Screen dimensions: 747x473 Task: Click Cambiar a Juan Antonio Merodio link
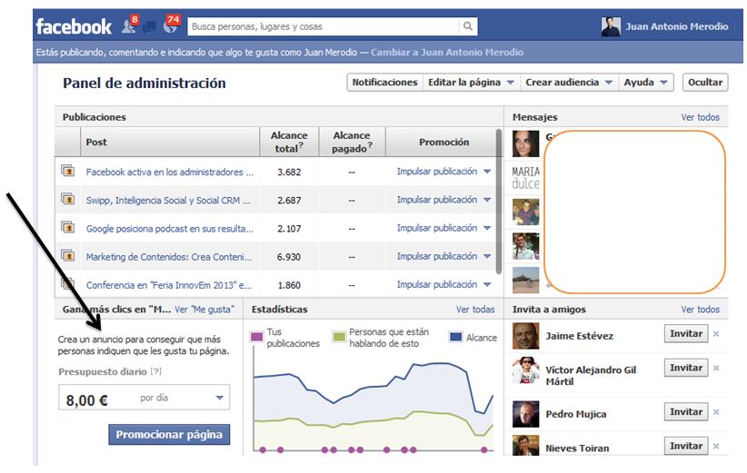[447, 53]
